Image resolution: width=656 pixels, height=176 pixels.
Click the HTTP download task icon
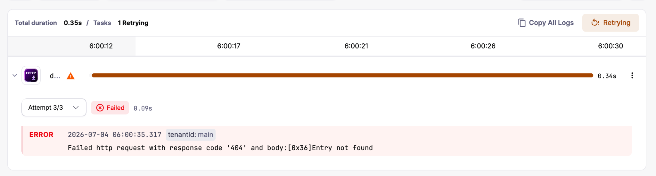(31, 76)
